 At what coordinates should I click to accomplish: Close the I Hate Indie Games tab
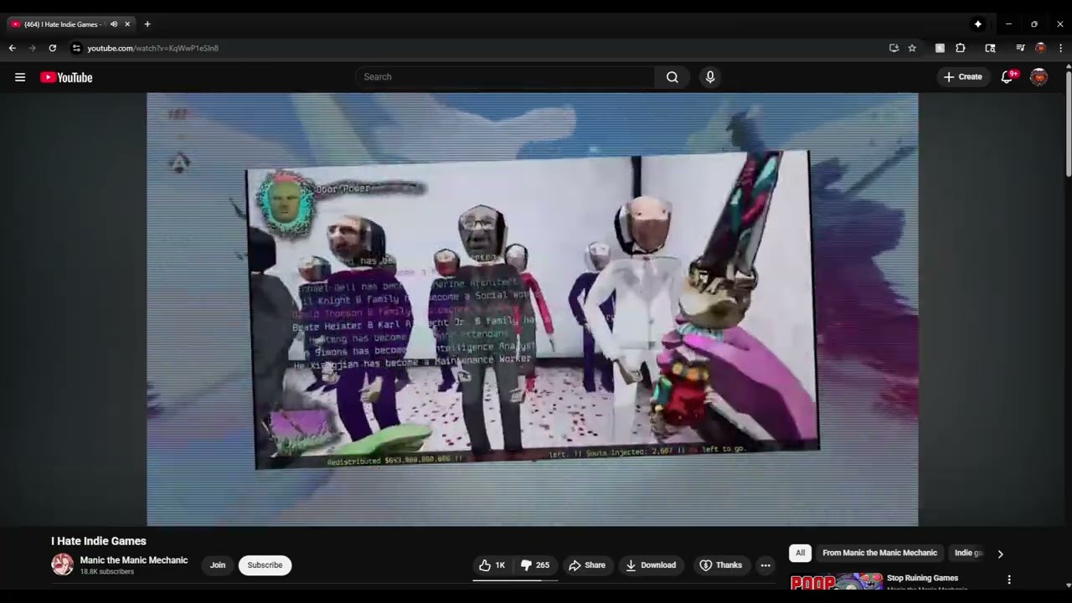point(127,24)
